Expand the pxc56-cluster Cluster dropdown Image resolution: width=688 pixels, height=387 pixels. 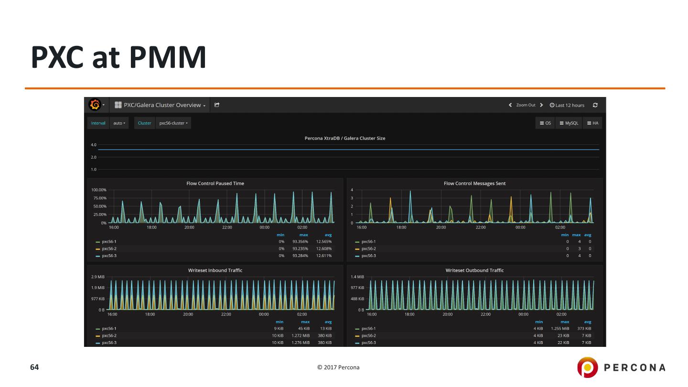(173, 123)
